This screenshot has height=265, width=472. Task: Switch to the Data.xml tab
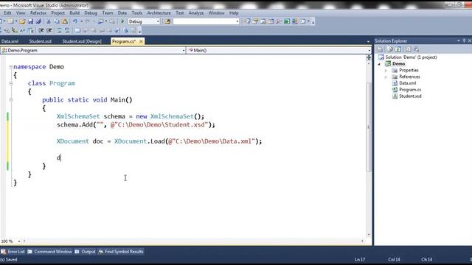pos(10,41)
